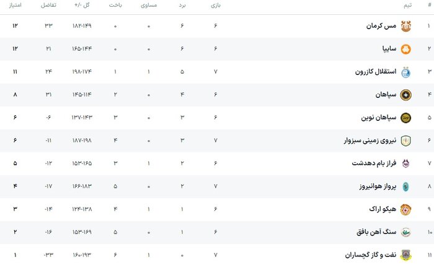Click the مس کرمان team logo
Screen dimensions: 434x264
[405, 26]
